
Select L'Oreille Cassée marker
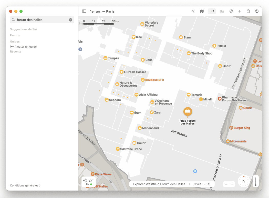coord(121,72)
